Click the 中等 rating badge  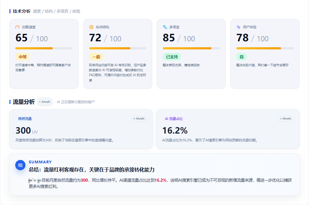[22, 57]
